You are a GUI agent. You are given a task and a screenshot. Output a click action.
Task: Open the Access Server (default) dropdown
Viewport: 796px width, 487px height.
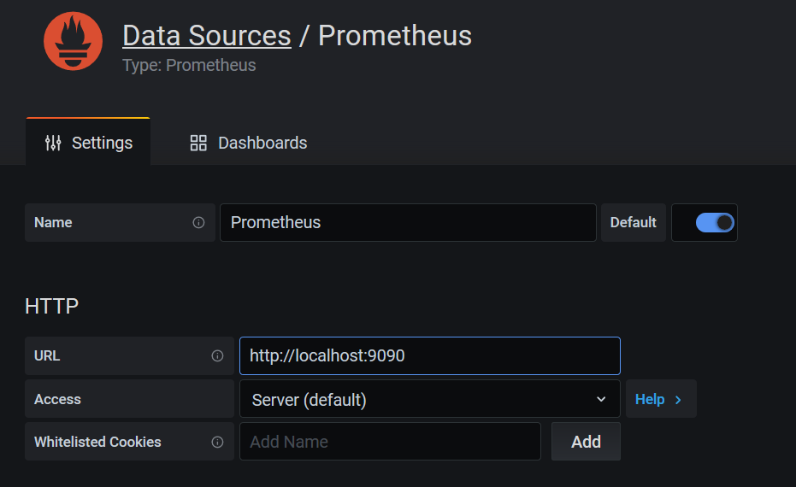430,399
